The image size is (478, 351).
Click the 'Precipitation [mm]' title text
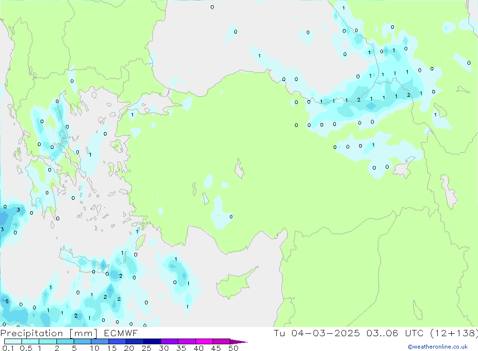pyautogui.click(x=49, y=333)
